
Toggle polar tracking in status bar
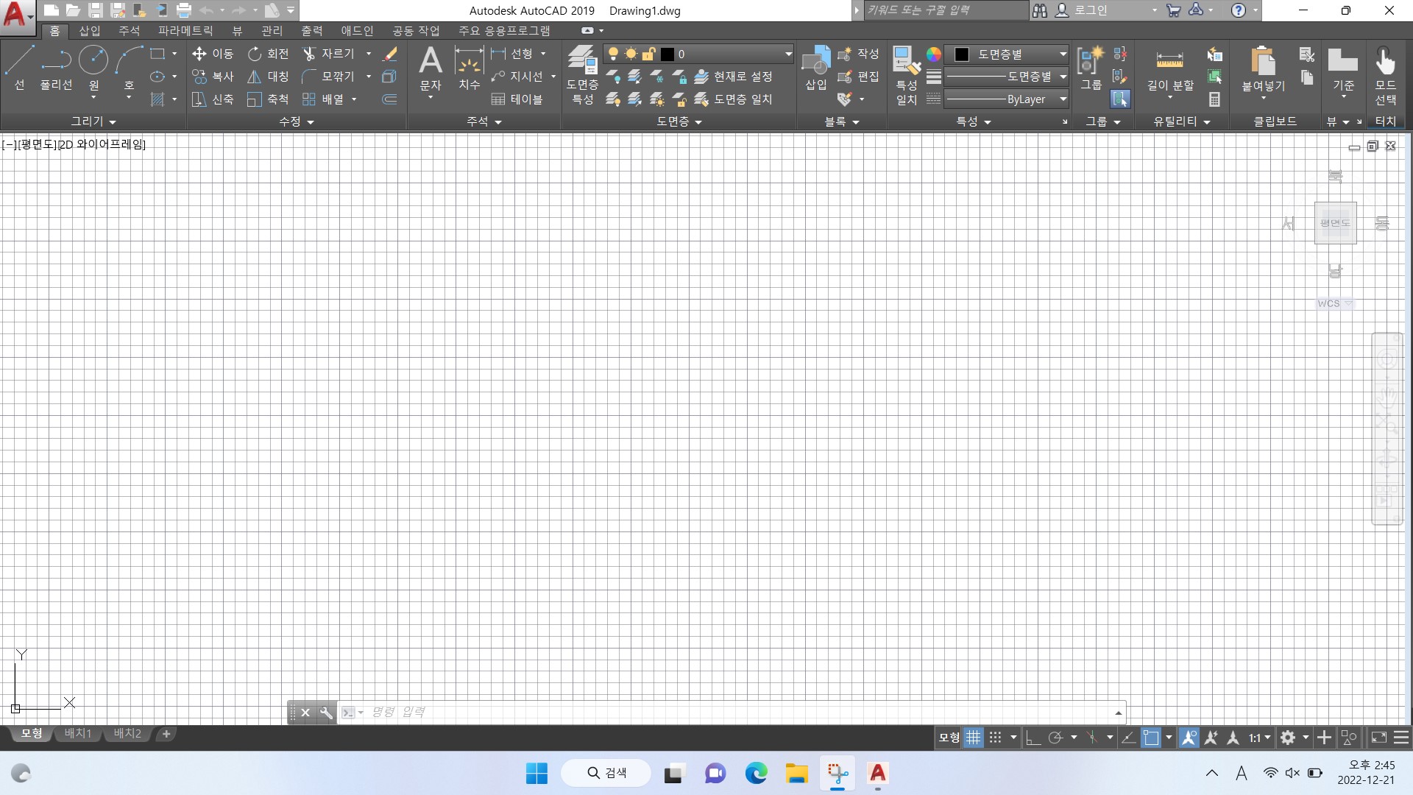[1056, 738]
